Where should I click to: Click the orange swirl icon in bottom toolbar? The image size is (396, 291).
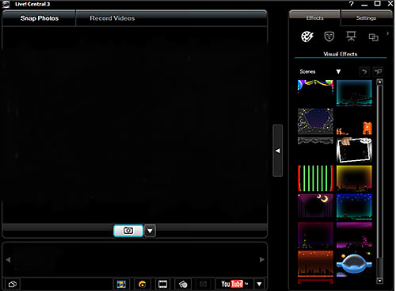click(x=143, y=284)
